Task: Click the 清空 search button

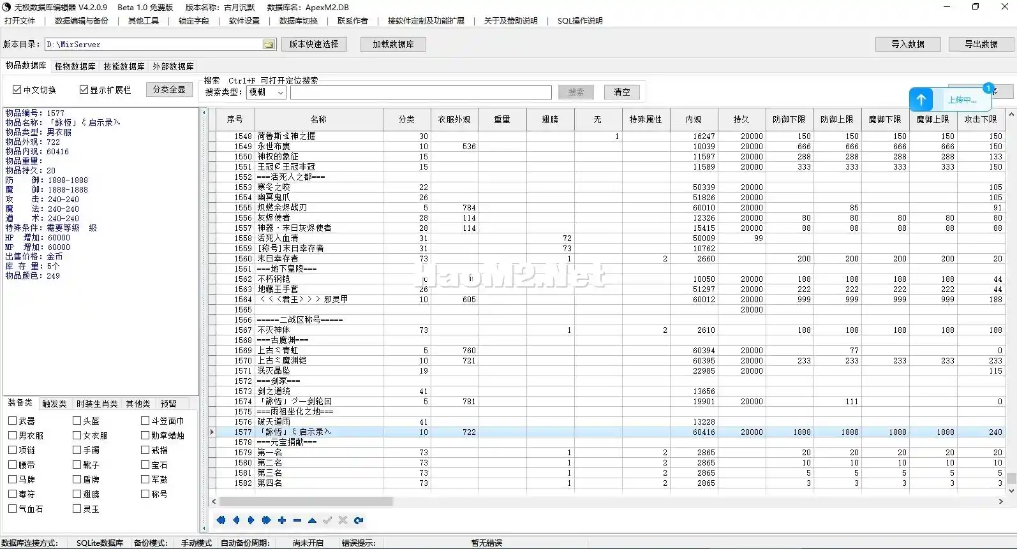Action: 622,92
